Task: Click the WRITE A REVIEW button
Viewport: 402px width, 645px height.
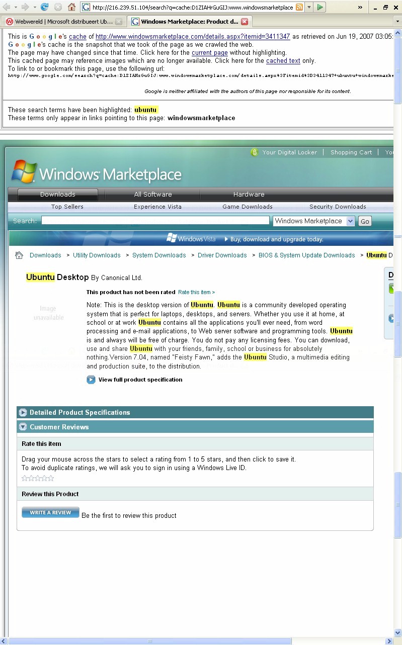Action: coord(50,512)
